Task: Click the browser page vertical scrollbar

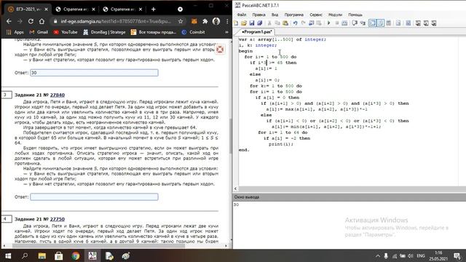Action: [231, 137]
